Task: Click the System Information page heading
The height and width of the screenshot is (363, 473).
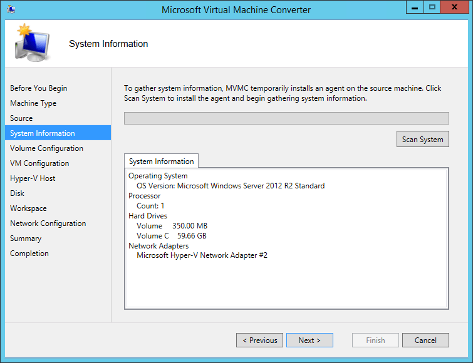Action: click(x=108, y=44)
